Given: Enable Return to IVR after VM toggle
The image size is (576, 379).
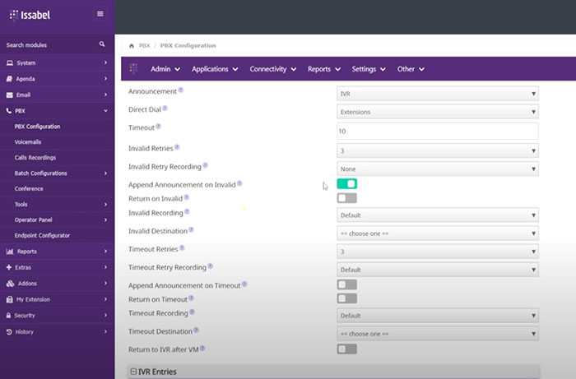Looking at the screenshot, I should point(346,349).
